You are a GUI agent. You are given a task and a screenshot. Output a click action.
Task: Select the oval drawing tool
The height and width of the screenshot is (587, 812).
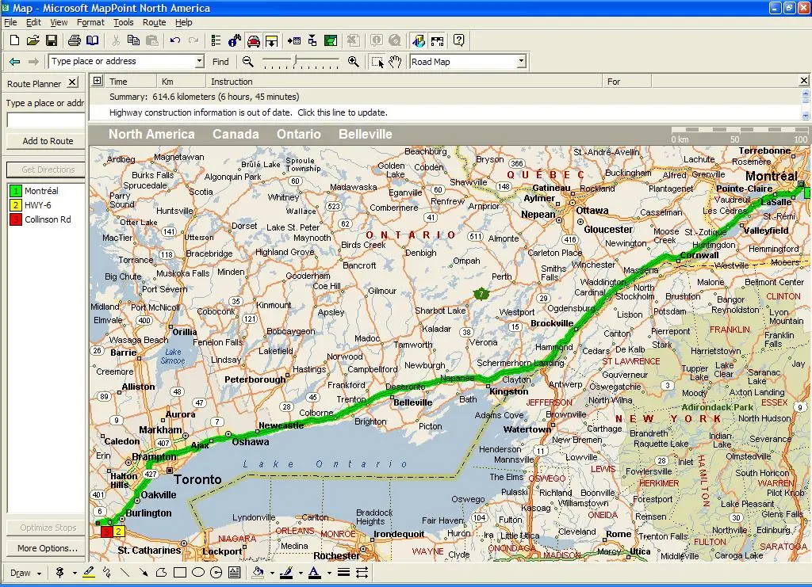click(198, 572)
